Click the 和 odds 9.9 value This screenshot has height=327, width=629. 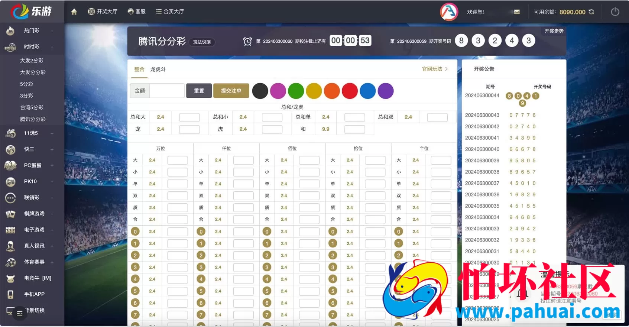[326, 129]
